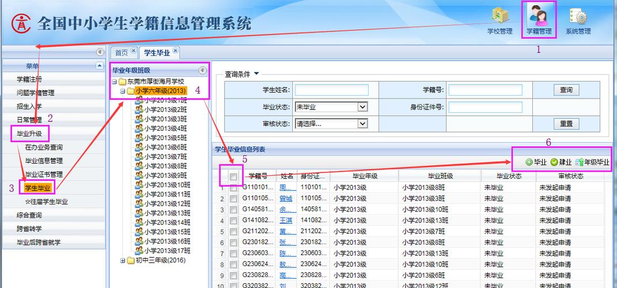
Task: Tick the checkbox for student 王淇
Action: (x=233, y=221)
